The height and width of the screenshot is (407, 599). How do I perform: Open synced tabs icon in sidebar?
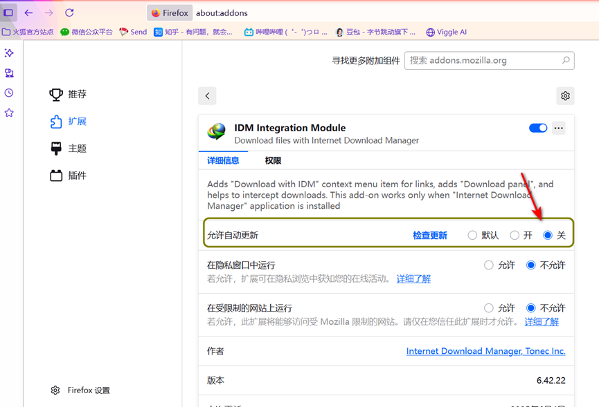click(x=9, y=73)
